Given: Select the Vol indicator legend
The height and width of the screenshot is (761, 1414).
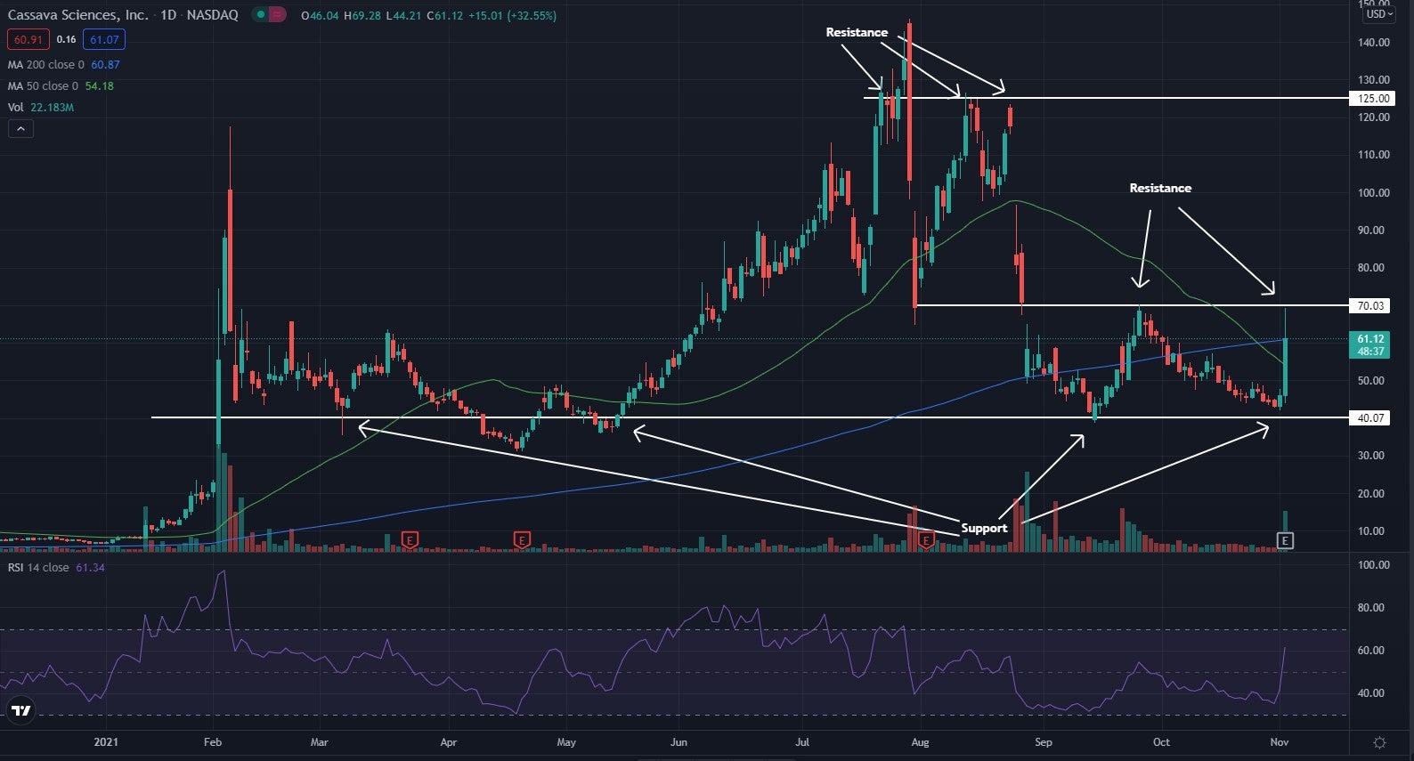Looking at the screenshot, I should tap(16, 108).
